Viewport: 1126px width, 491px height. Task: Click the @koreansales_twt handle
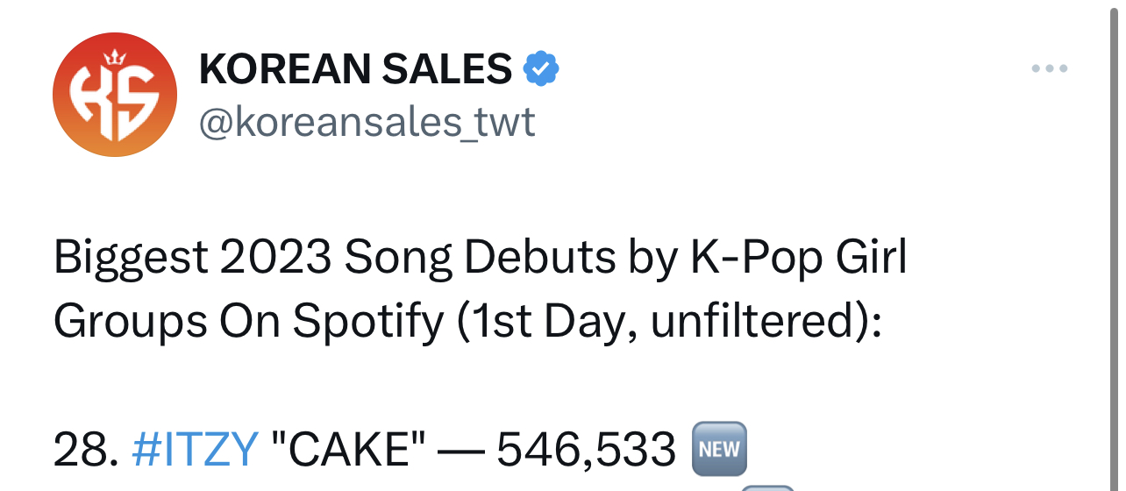click(x=367, y=122)
